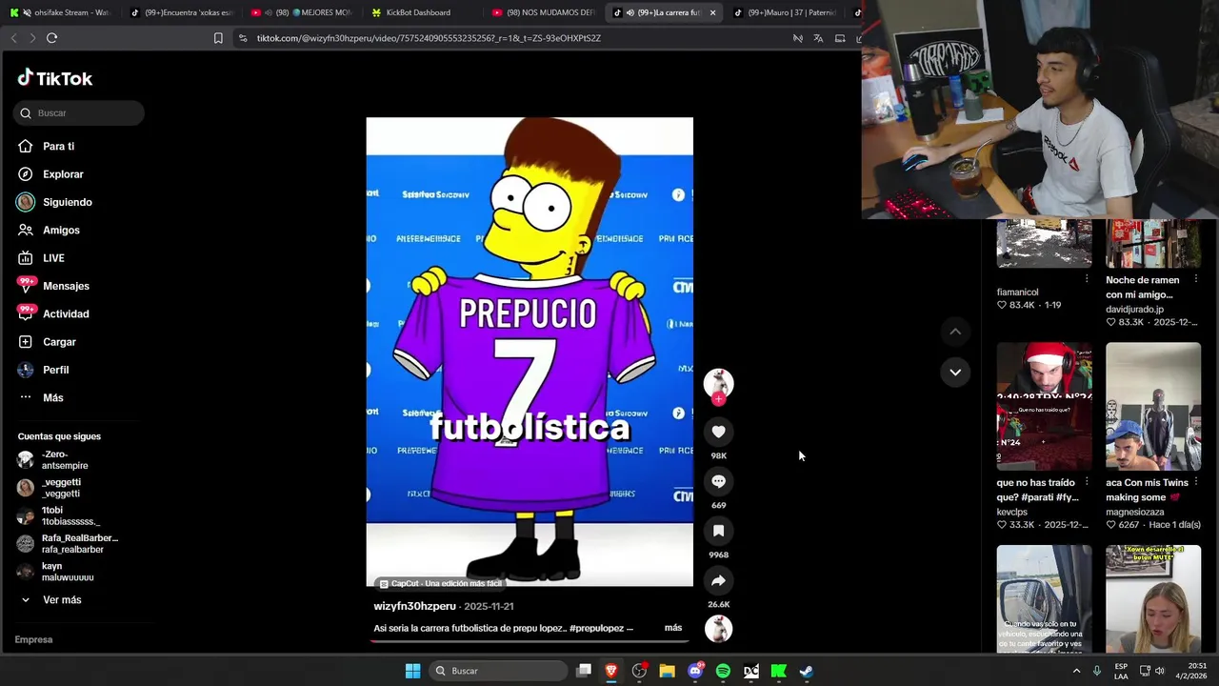Switch to NOS MUDAMOS DEF tab
The width and height of the screenshot is (1219, 686).
click(543, 12)
